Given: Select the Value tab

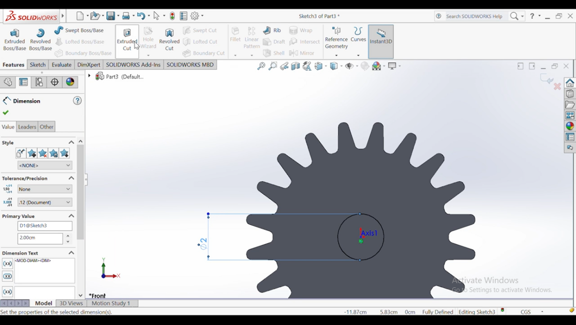Looking at the screenshot, I should click(8, 127).
